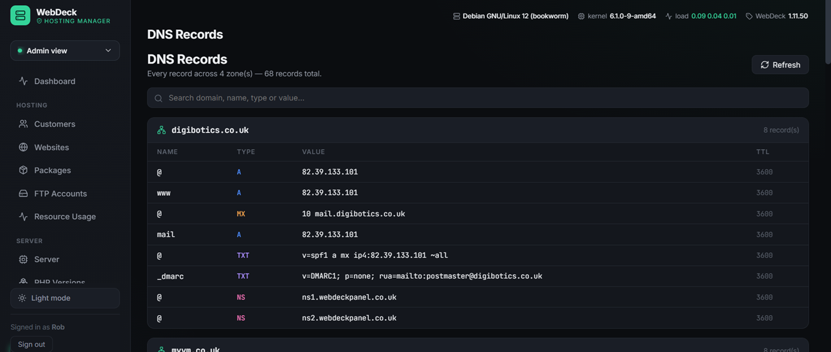Click the MX record type label
This screenshot has width=831, height=352.
(x=241, y=214)
